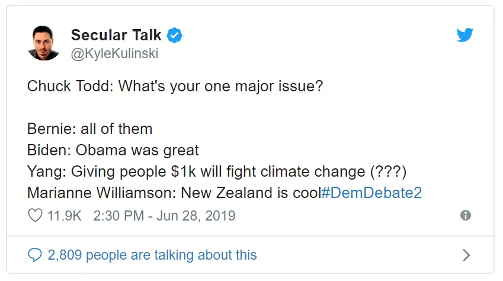Click the speech bubble reply icon
This screenshot has height=281, width=503.
[34, 255]
